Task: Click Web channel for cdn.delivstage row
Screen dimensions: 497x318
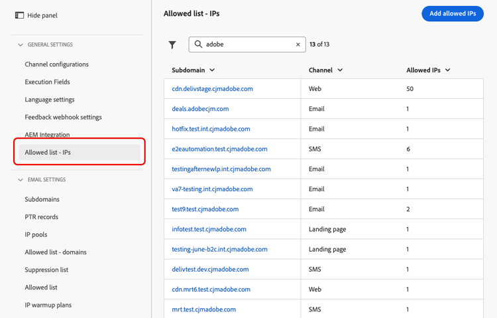Action: [315, 89]
